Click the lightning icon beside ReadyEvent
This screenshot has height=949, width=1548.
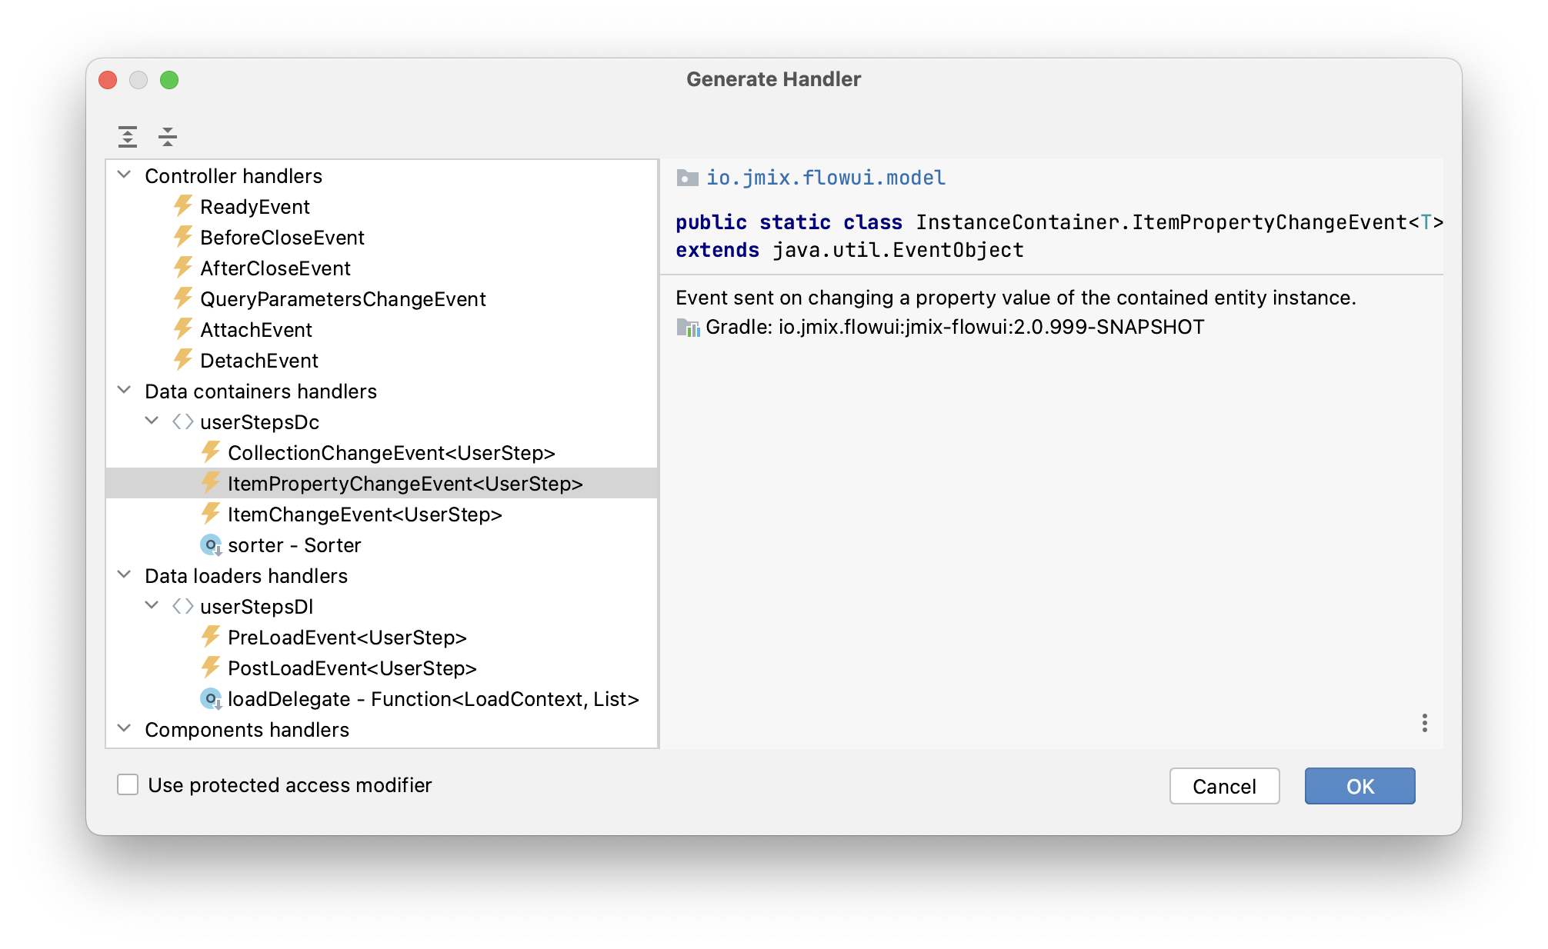click(x=183, y=206)
